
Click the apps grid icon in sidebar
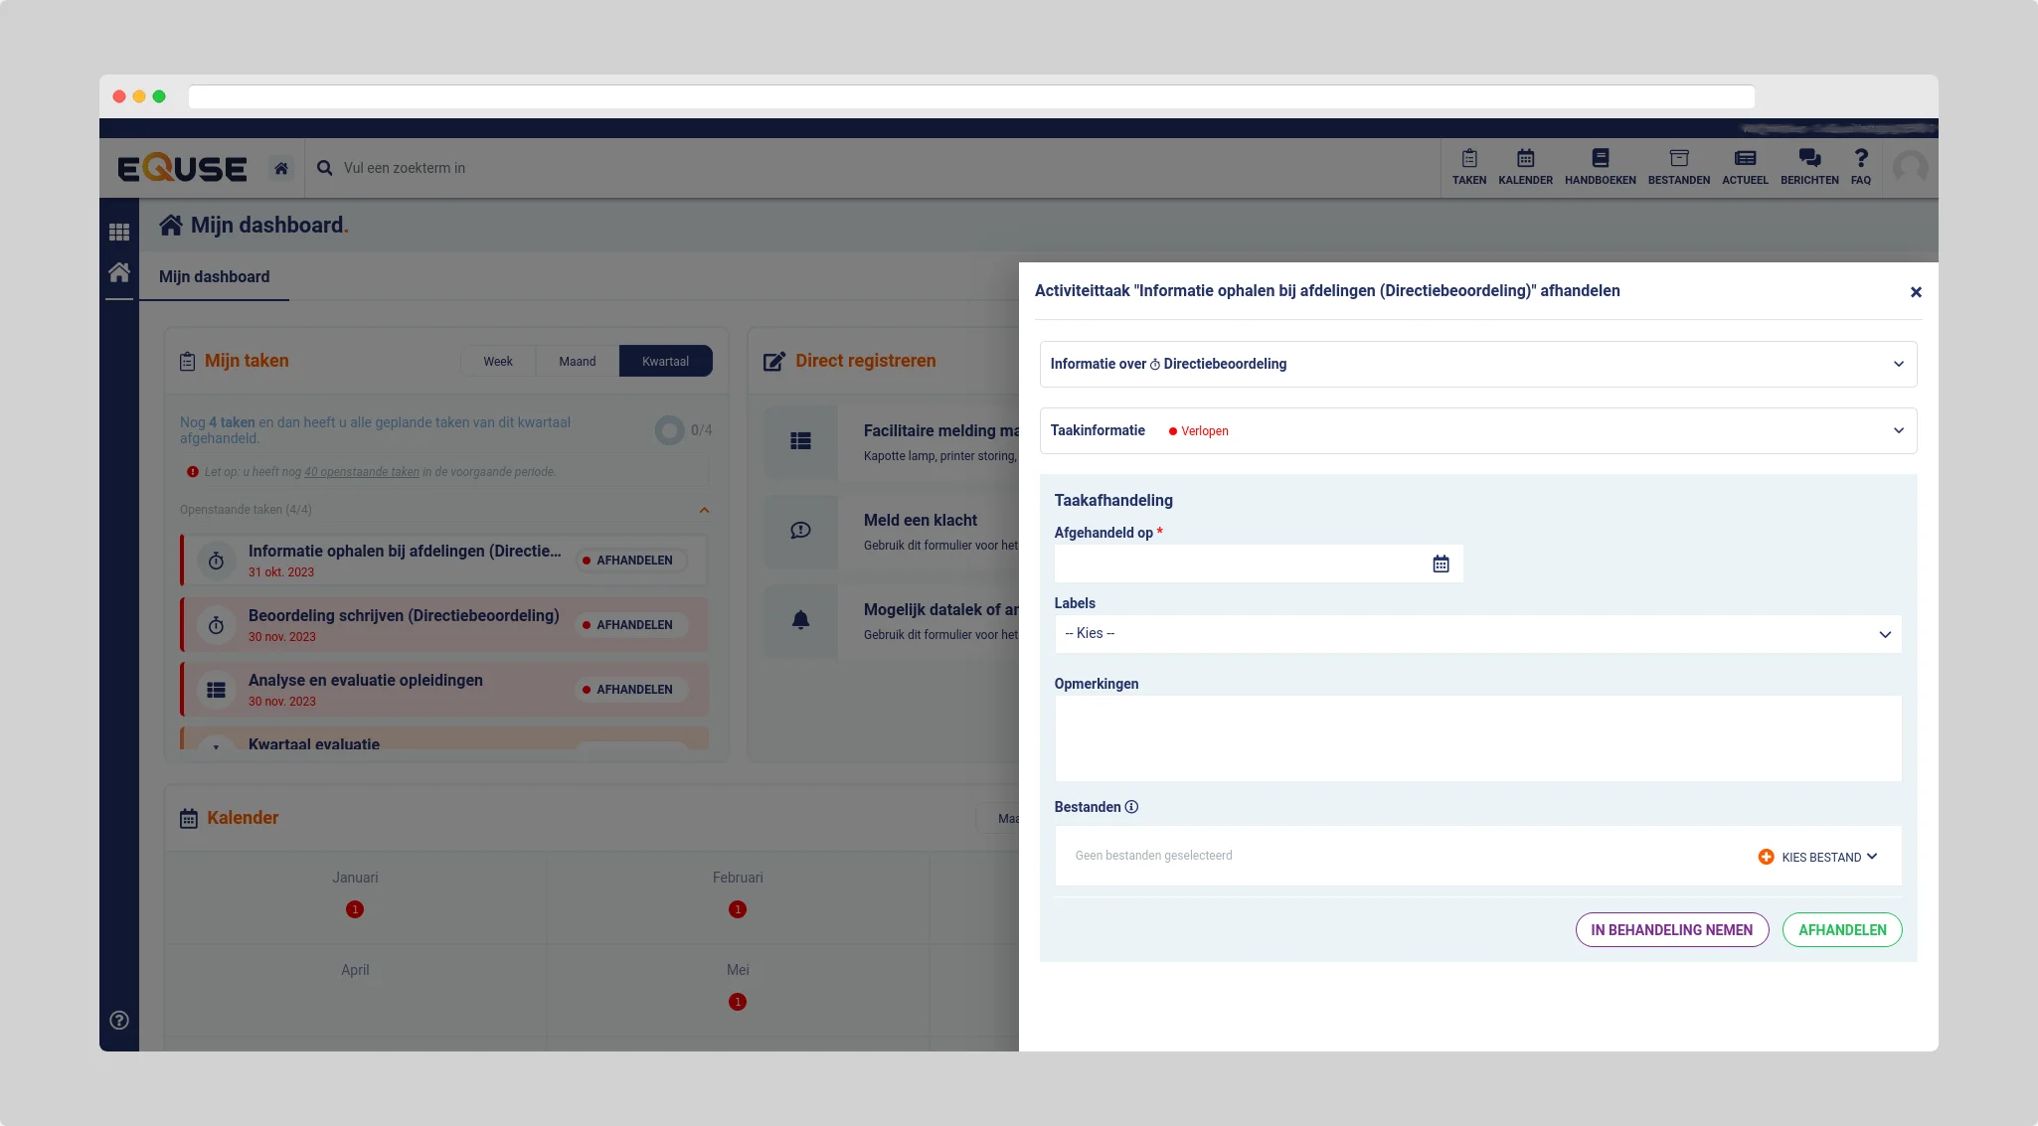[x=119, y=232]
